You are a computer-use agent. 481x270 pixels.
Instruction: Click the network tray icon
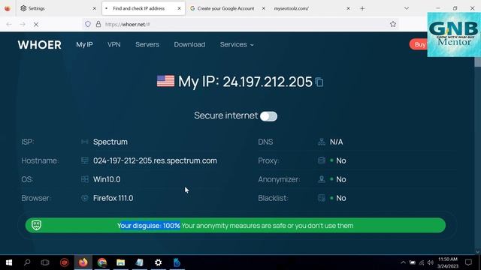422,262
